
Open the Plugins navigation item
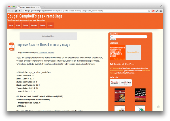point(25,25)
